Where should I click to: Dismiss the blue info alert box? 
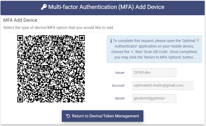pyautogui.click(x=198, y=40)
